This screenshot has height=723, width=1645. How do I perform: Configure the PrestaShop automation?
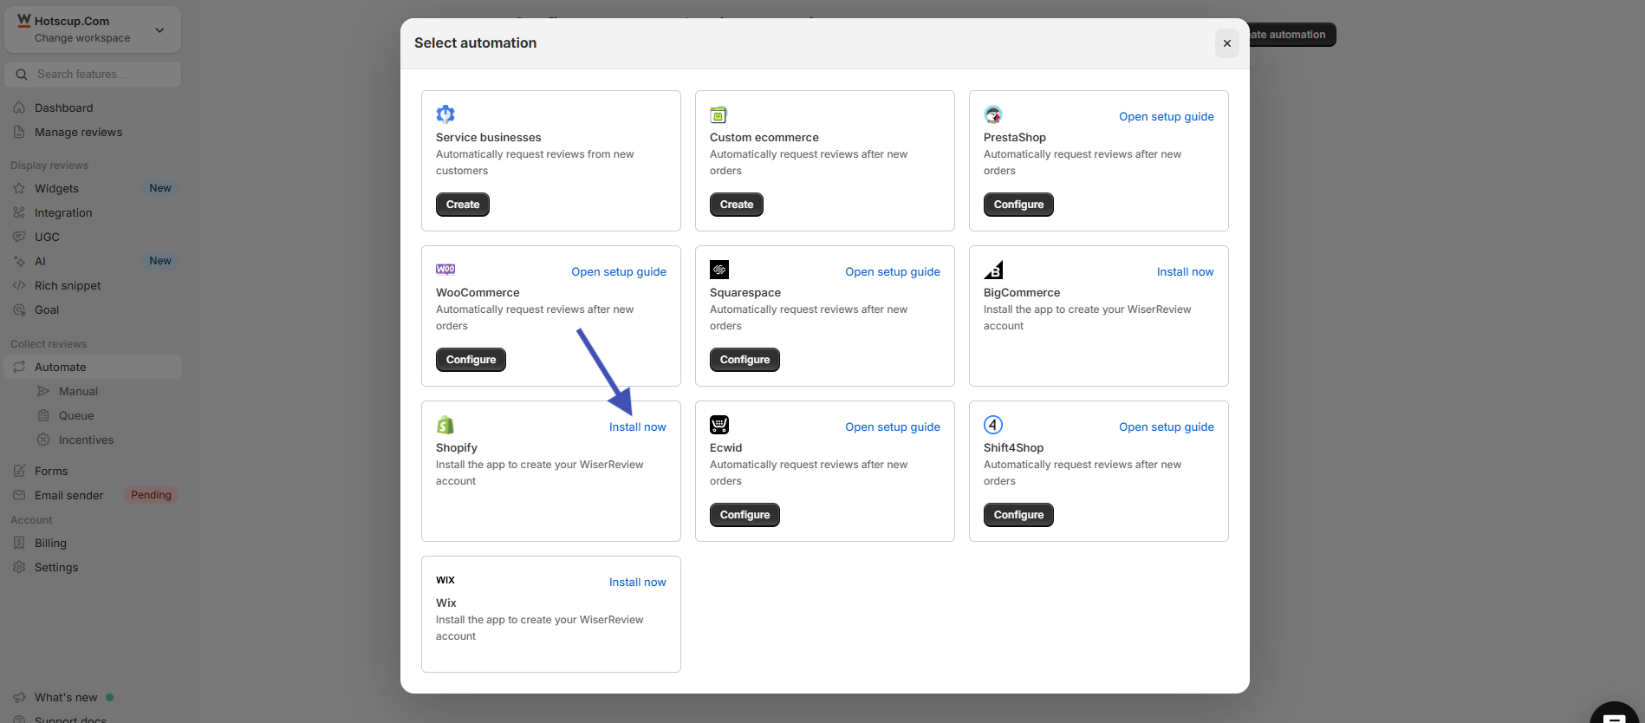click(1018, 205)
